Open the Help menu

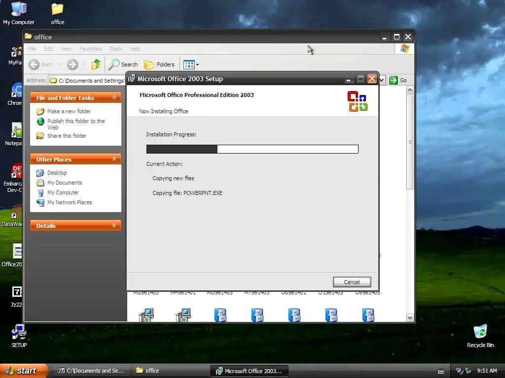pos(135,49)
